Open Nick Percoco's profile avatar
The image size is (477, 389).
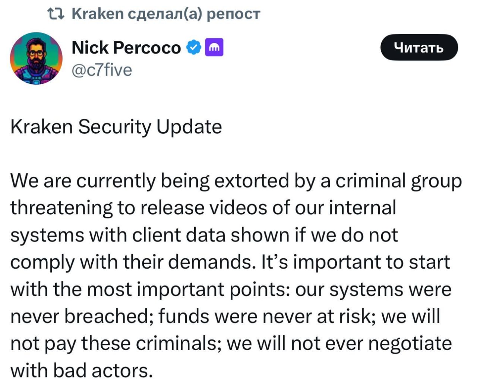point(36,58)
